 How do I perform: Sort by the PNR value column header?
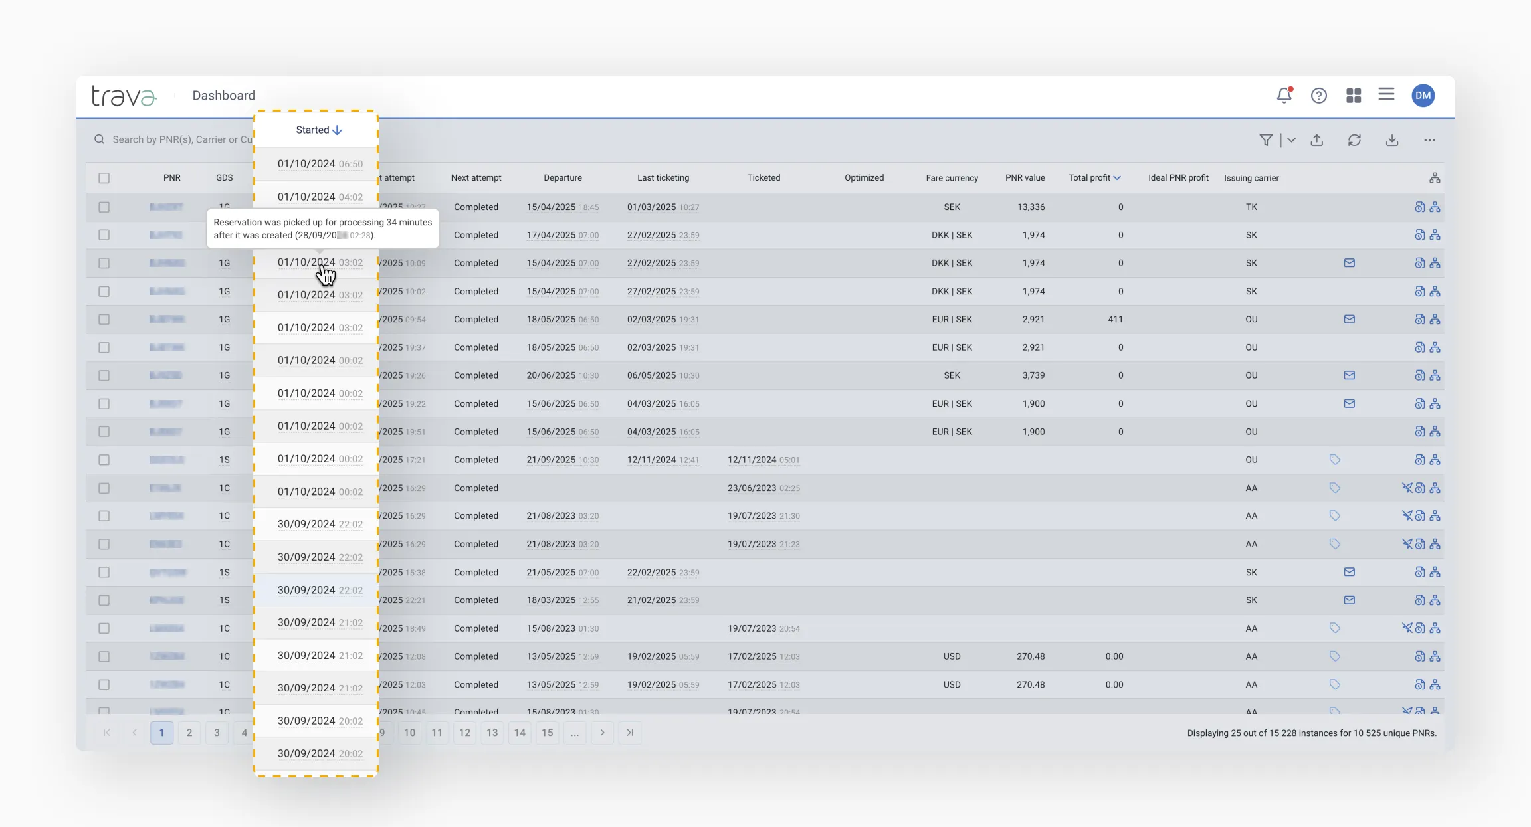pyautogui.click(x=1025, y=178)
